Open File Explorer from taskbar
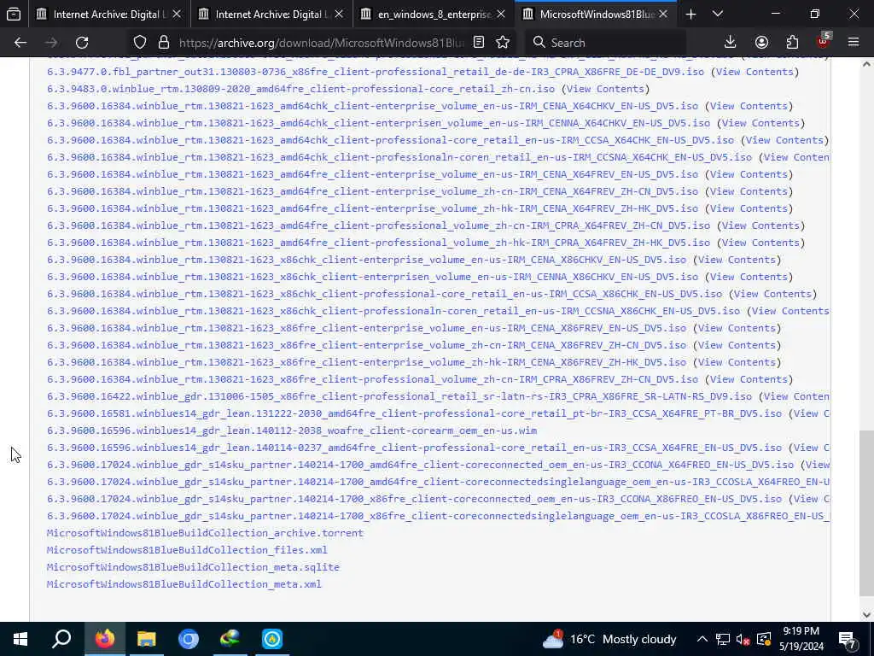The width and height of the screenshot is (874, 656). [147, 639]
